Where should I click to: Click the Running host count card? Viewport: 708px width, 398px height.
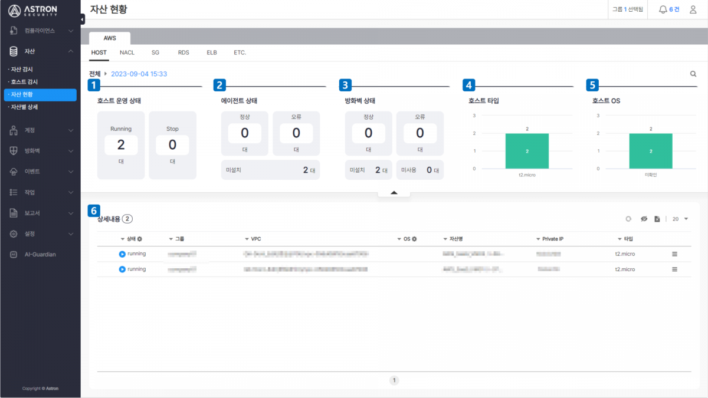(121, 145)
